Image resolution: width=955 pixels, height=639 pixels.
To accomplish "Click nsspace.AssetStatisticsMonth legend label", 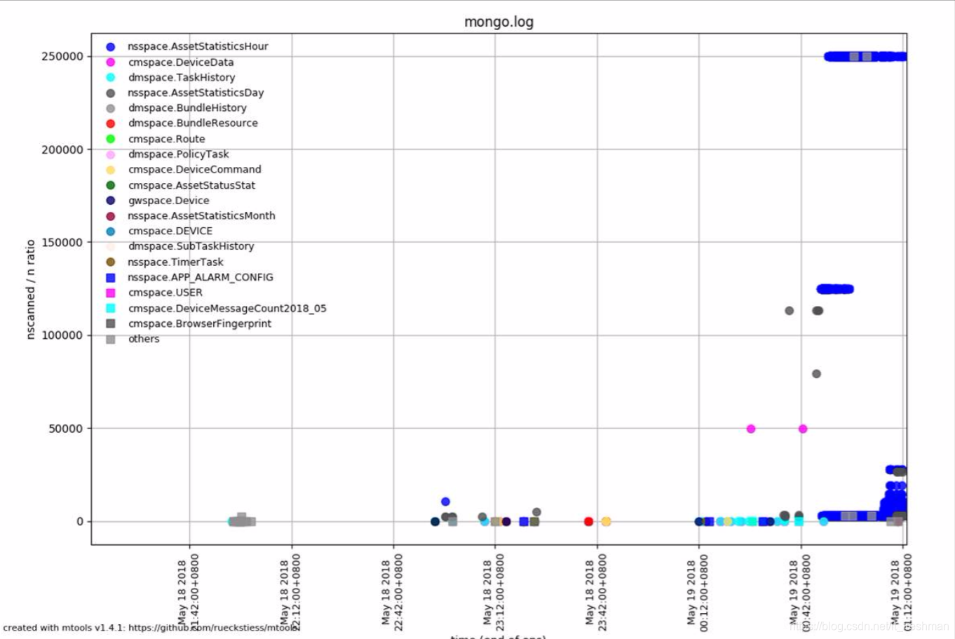I will [201, 216].
